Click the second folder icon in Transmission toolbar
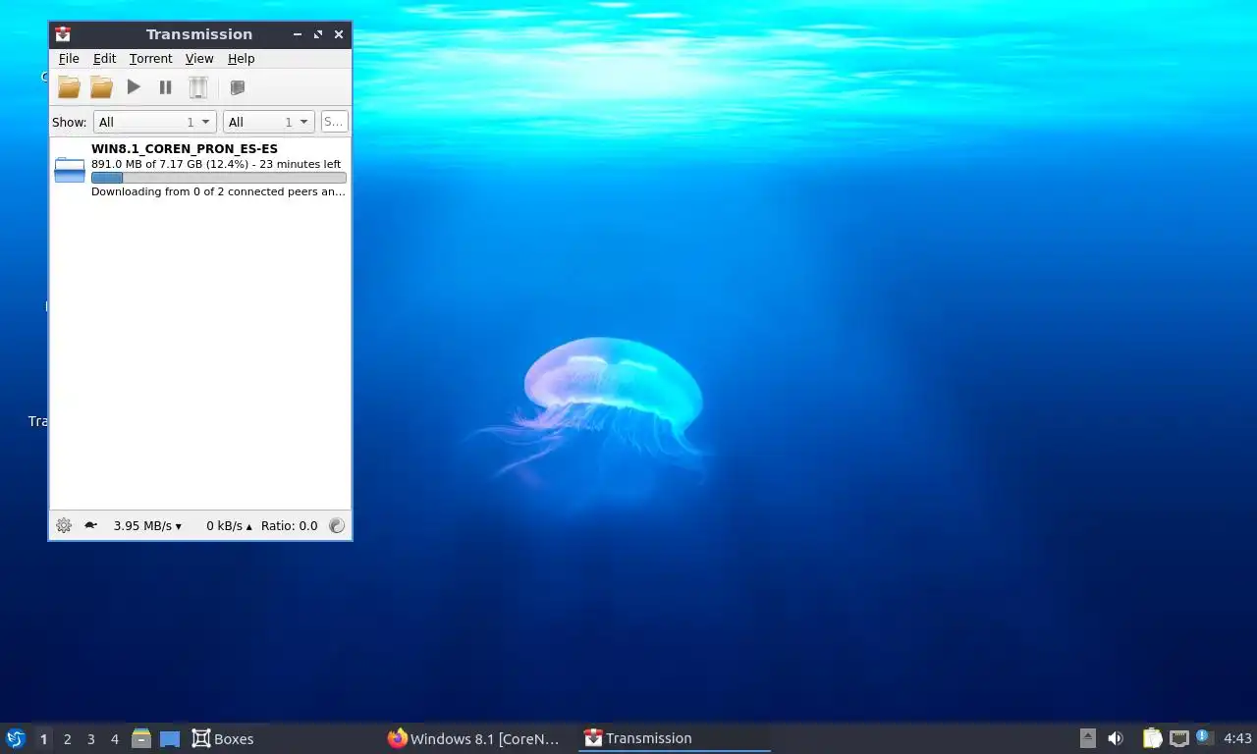1257x754 pixels. [101, 87]
